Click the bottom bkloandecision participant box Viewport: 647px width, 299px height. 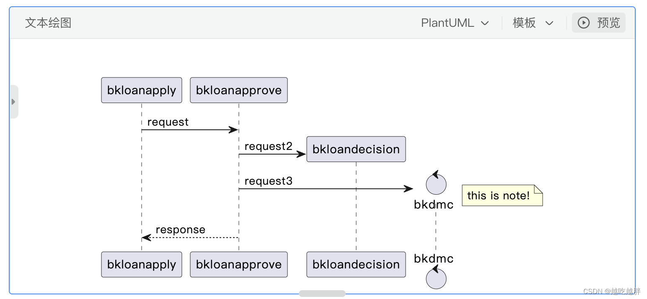pos(356,264)
